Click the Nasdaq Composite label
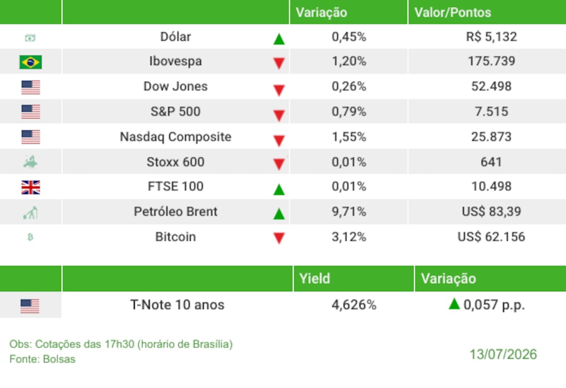 (175, 137)
